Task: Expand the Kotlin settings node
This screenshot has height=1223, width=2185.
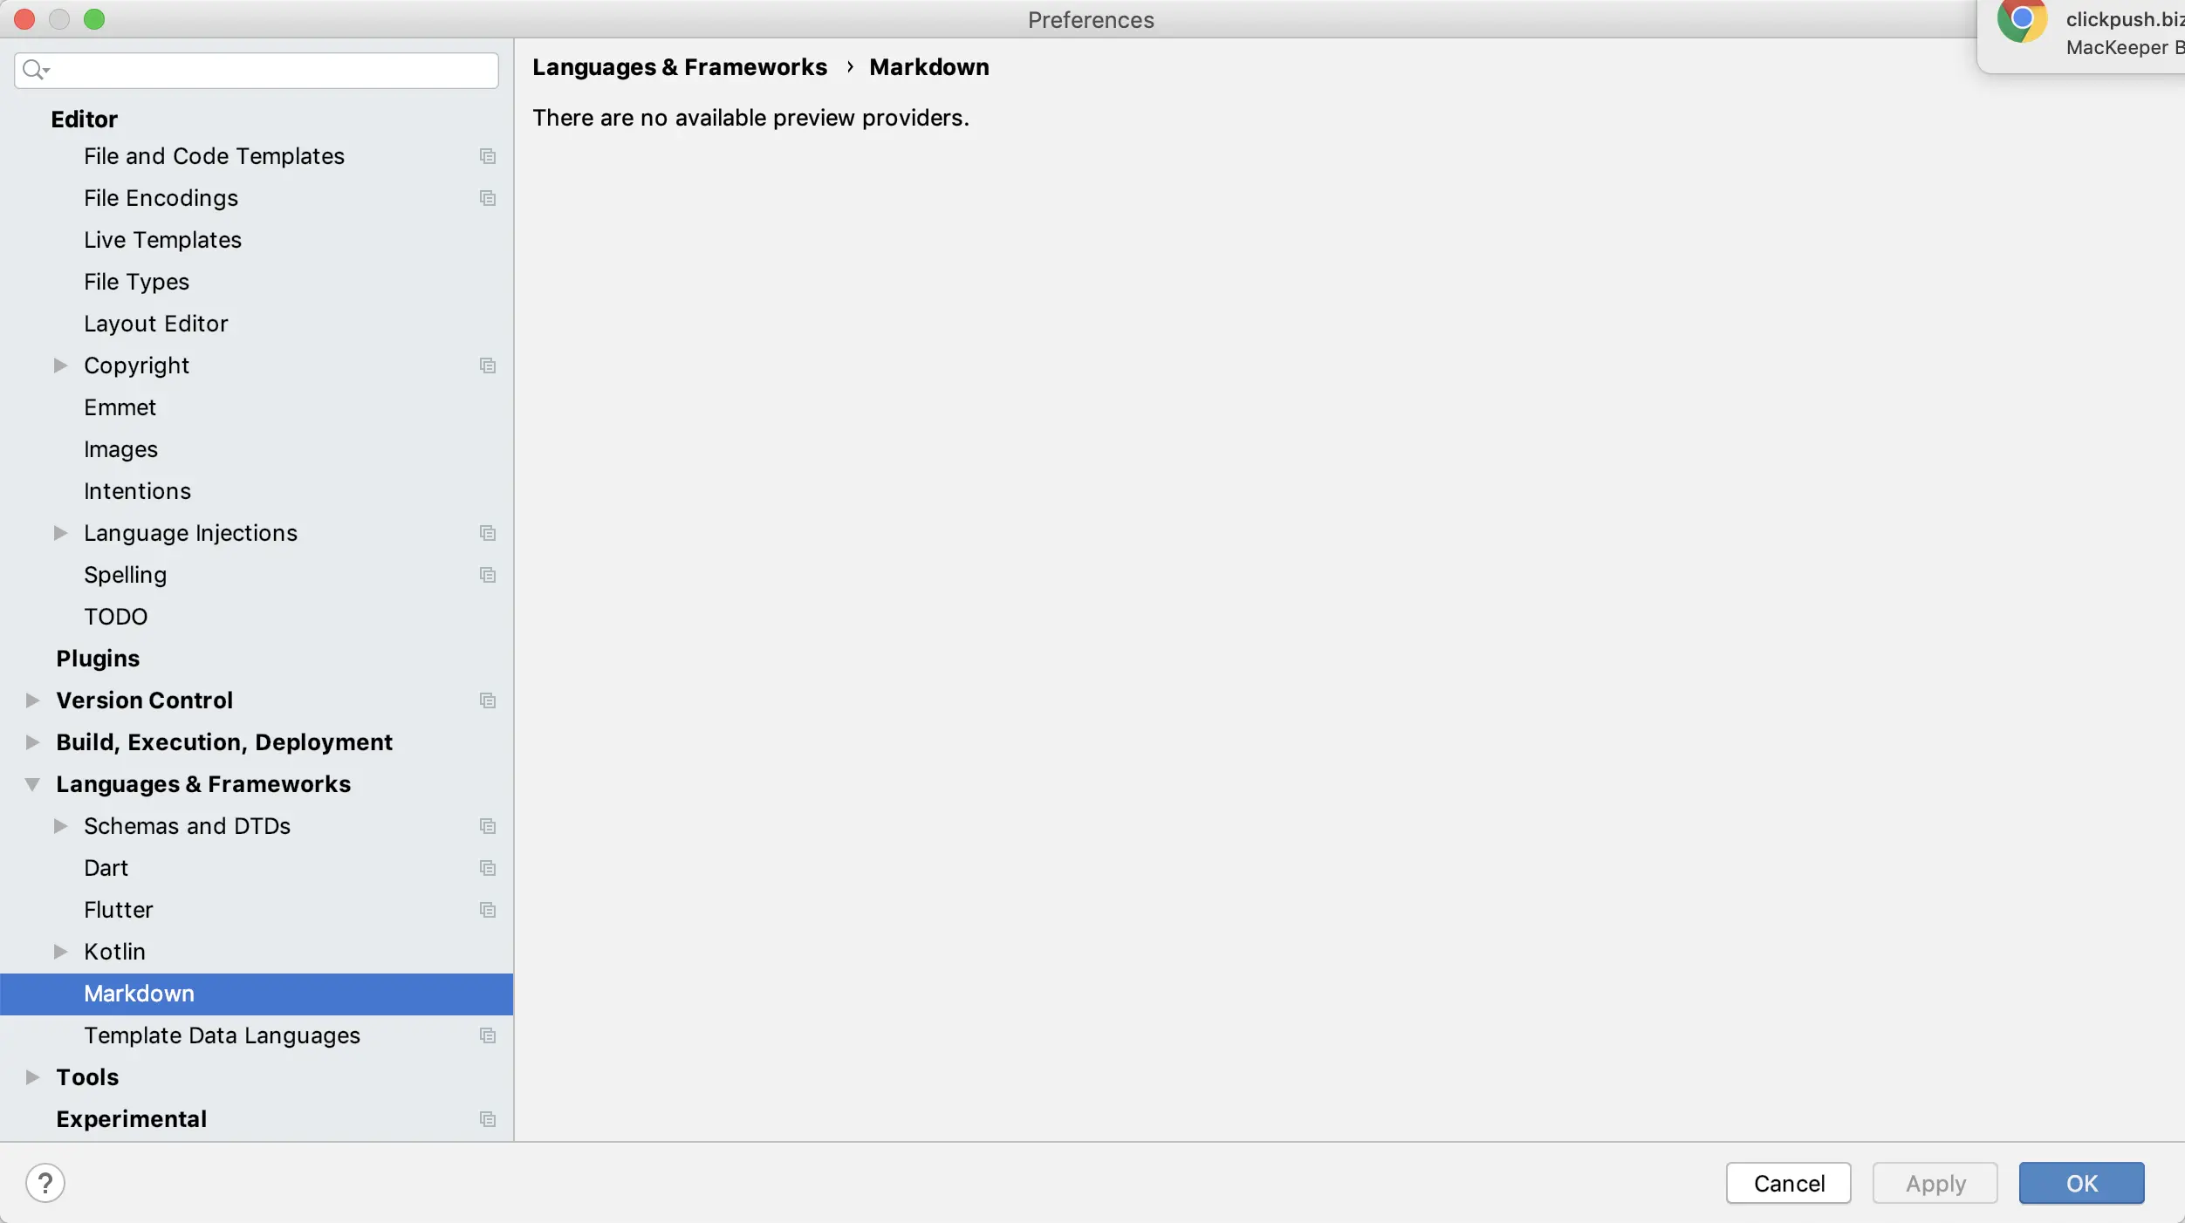Action: pyautogui.click(x=60, y=952)
